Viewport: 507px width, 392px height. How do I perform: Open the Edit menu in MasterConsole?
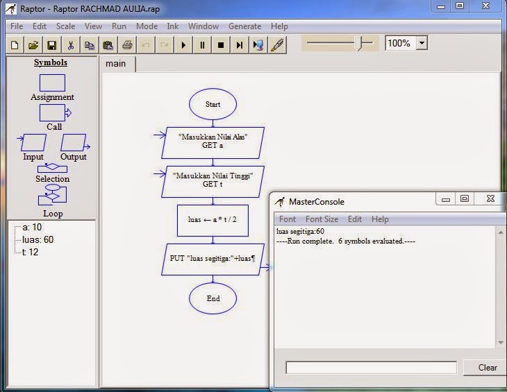(x=355, y=219)
